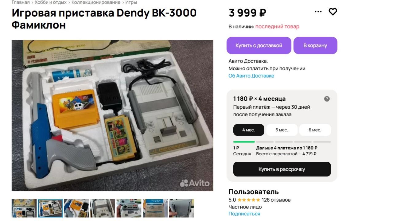Click the installment help question mark icon
Image resolution: width=393 pixels, height=221 pixels.
(327, 99)
